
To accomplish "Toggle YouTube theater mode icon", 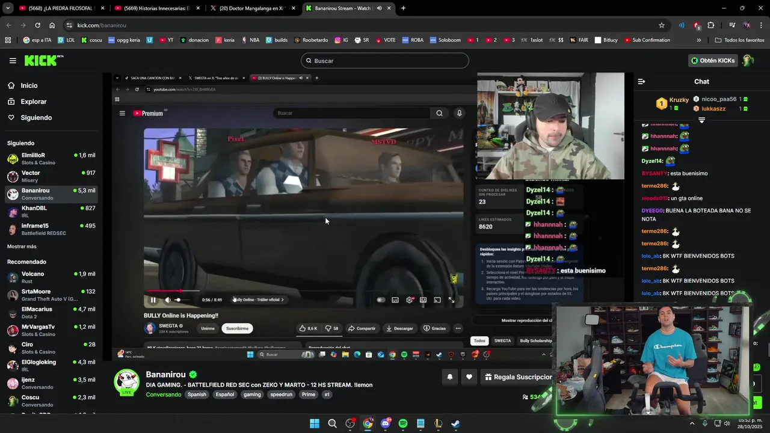I will [423, 299].
